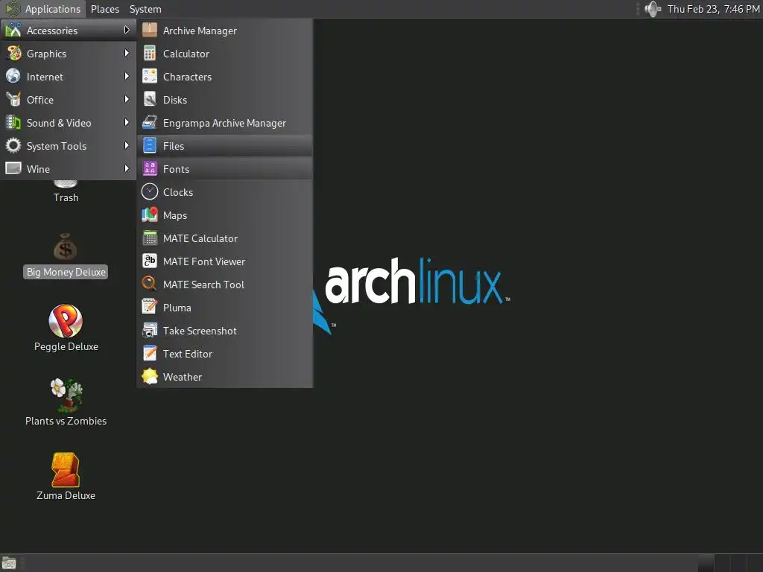Open the Places menu
Screen dimensions: 763x572
[105, 9]
